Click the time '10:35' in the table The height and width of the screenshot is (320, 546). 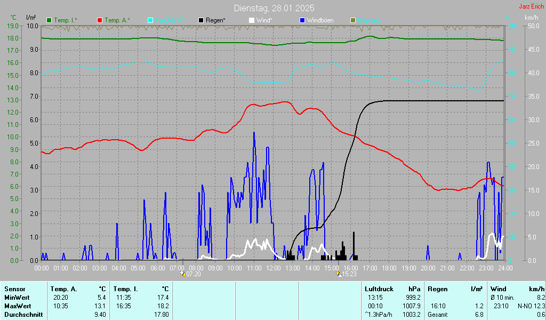click(61, 306)
